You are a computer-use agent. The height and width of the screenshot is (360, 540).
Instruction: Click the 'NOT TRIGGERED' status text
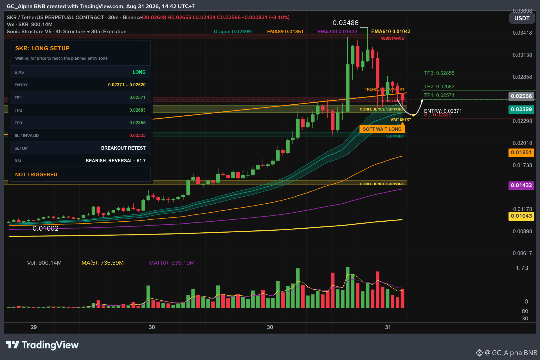pyautogui.click(x=36, y=175)
